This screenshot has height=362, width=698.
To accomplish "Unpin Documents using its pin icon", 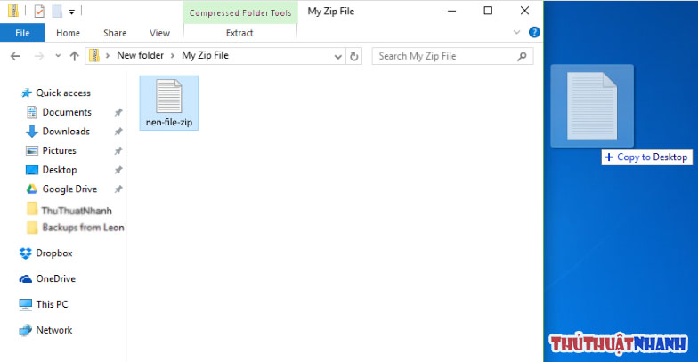I will click(118, 112).
